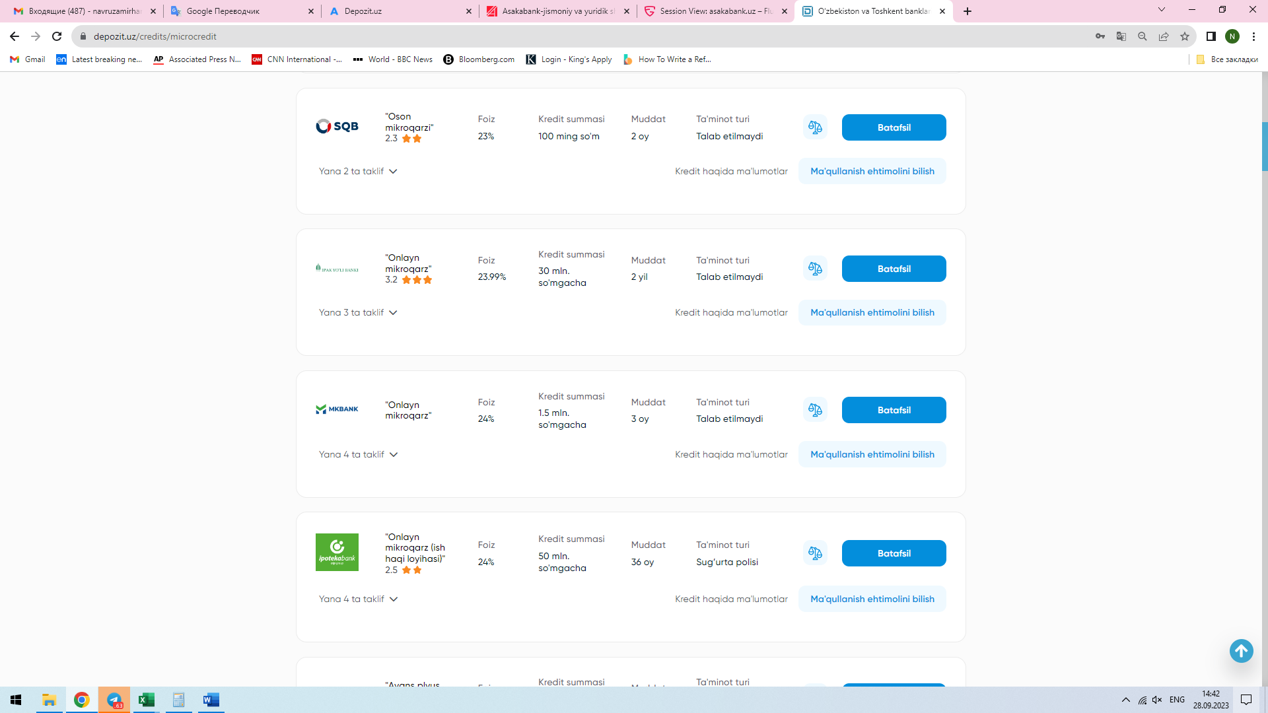The width and height of the screenshot is (1268, 713).
Task: Click the Ipoteka Bank logo
Action: point(337,552)
